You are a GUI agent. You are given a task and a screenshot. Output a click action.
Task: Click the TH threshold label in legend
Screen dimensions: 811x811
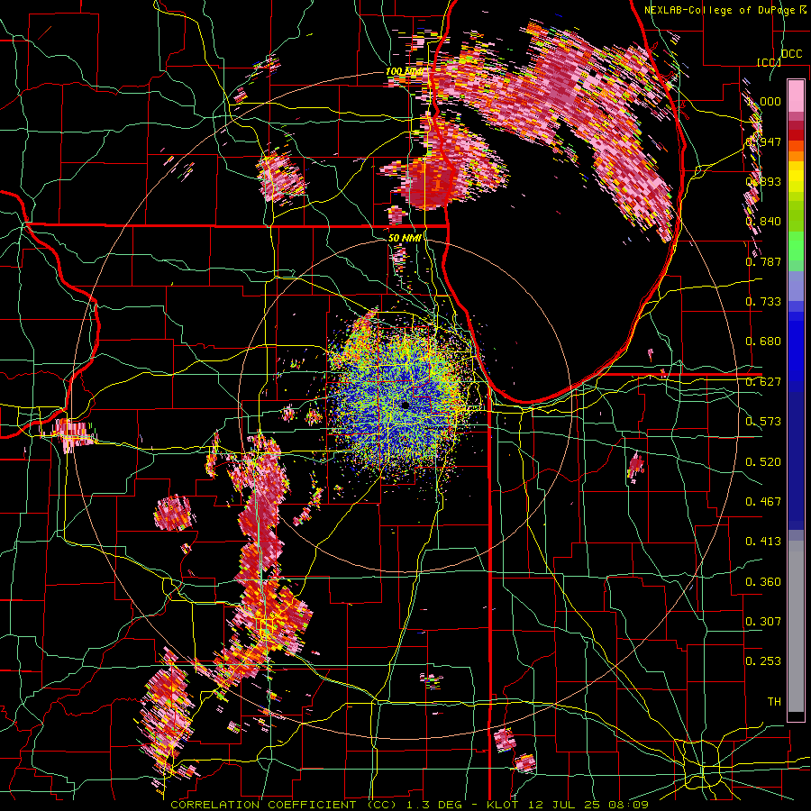(x=774, y=702)
